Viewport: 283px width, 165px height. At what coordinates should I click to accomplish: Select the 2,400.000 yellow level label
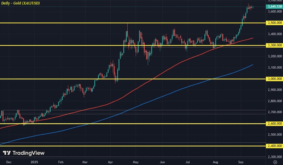(x=275, y=146)
